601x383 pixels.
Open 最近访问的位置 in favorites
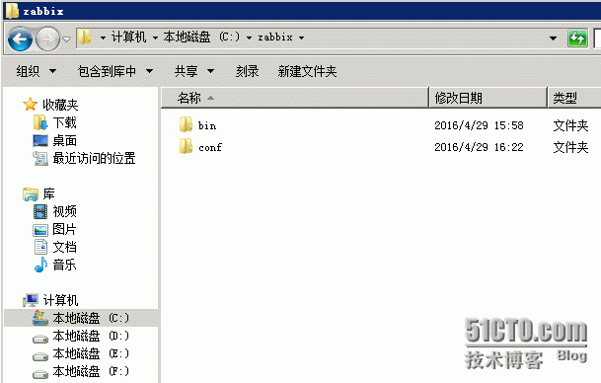click(94, 158)
